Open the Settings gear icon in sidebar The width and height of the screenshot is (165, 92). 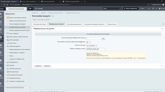1,84
